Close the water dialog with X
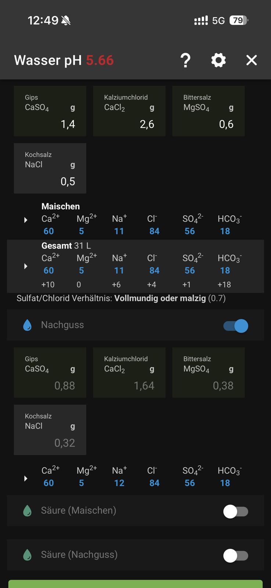The image size is (271, 588). [x=252, y=60]
